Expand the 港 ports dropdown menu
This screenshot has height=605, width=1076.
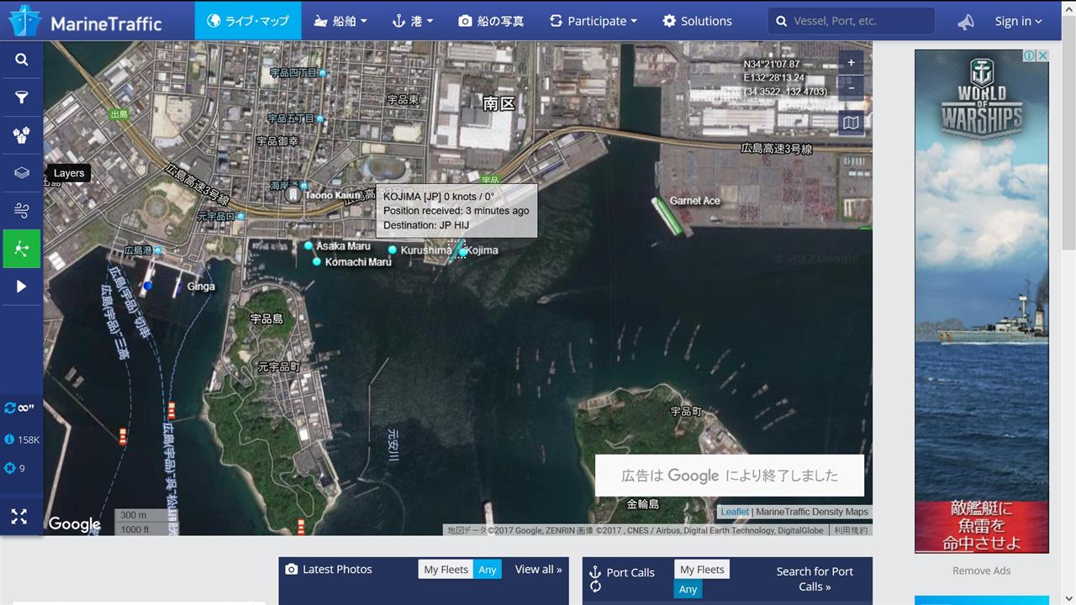[x=413, y=21]
